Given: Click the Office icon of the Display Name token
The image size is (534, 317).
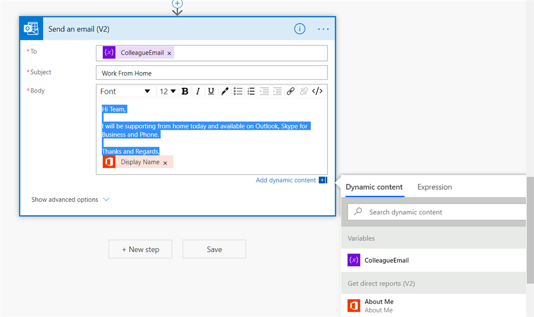Looking at the screenshot, I should (x=109, y=162).
